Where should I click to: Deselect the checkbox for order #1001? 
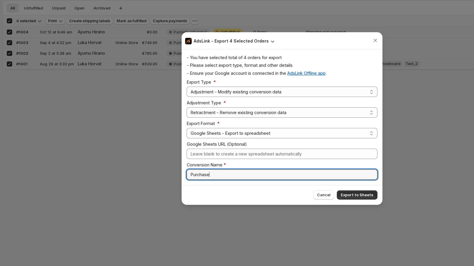click(9, 64)
